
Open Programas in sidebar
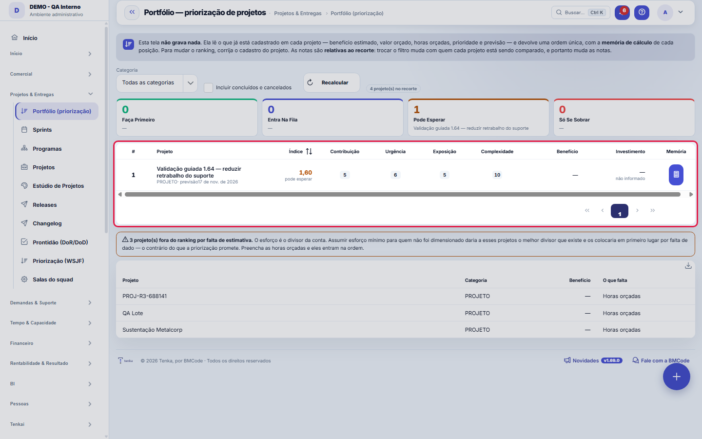coord(57,149)
